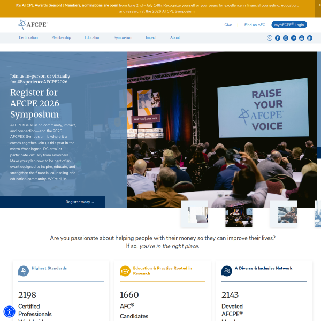This screenshot has width=321, height=321.
Task: Select the clasped hands slide thumbnail
Action: pos(284,214)
